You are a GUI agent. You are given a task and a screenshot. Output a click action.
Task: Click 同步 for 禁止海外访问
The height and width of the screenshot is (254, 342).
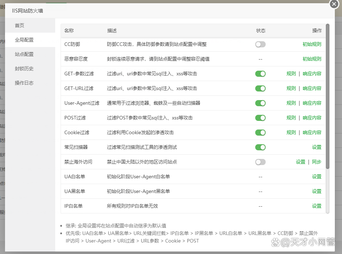(317, 162)
